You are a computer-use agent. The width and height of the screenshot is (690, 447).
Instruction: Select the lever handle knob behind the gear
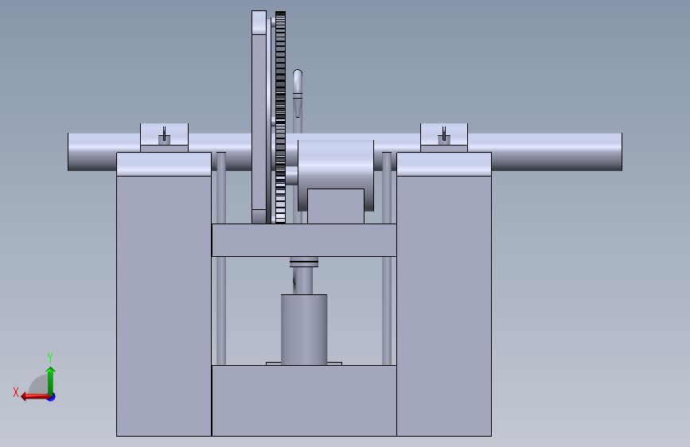pos(298,93)
